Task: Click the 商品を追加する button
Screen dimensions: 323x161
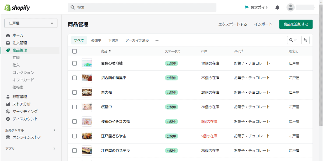Action: click(x=296, y=24)
